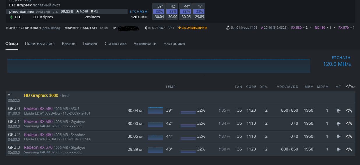The image size is (360, 165).
Task: Click the 800 / 850 voltage value for GPU 3
Action: tap(290, 149)
